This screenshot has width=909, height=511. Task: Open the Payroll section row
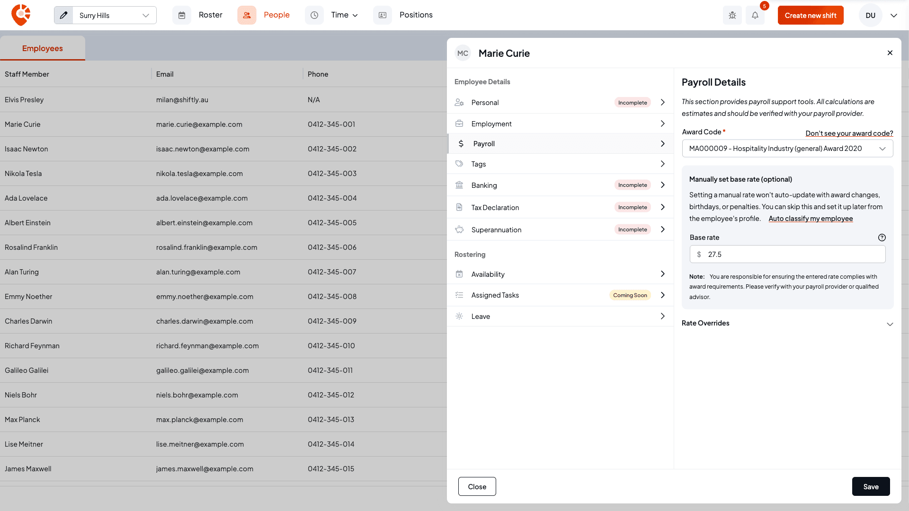coord(561,143)
